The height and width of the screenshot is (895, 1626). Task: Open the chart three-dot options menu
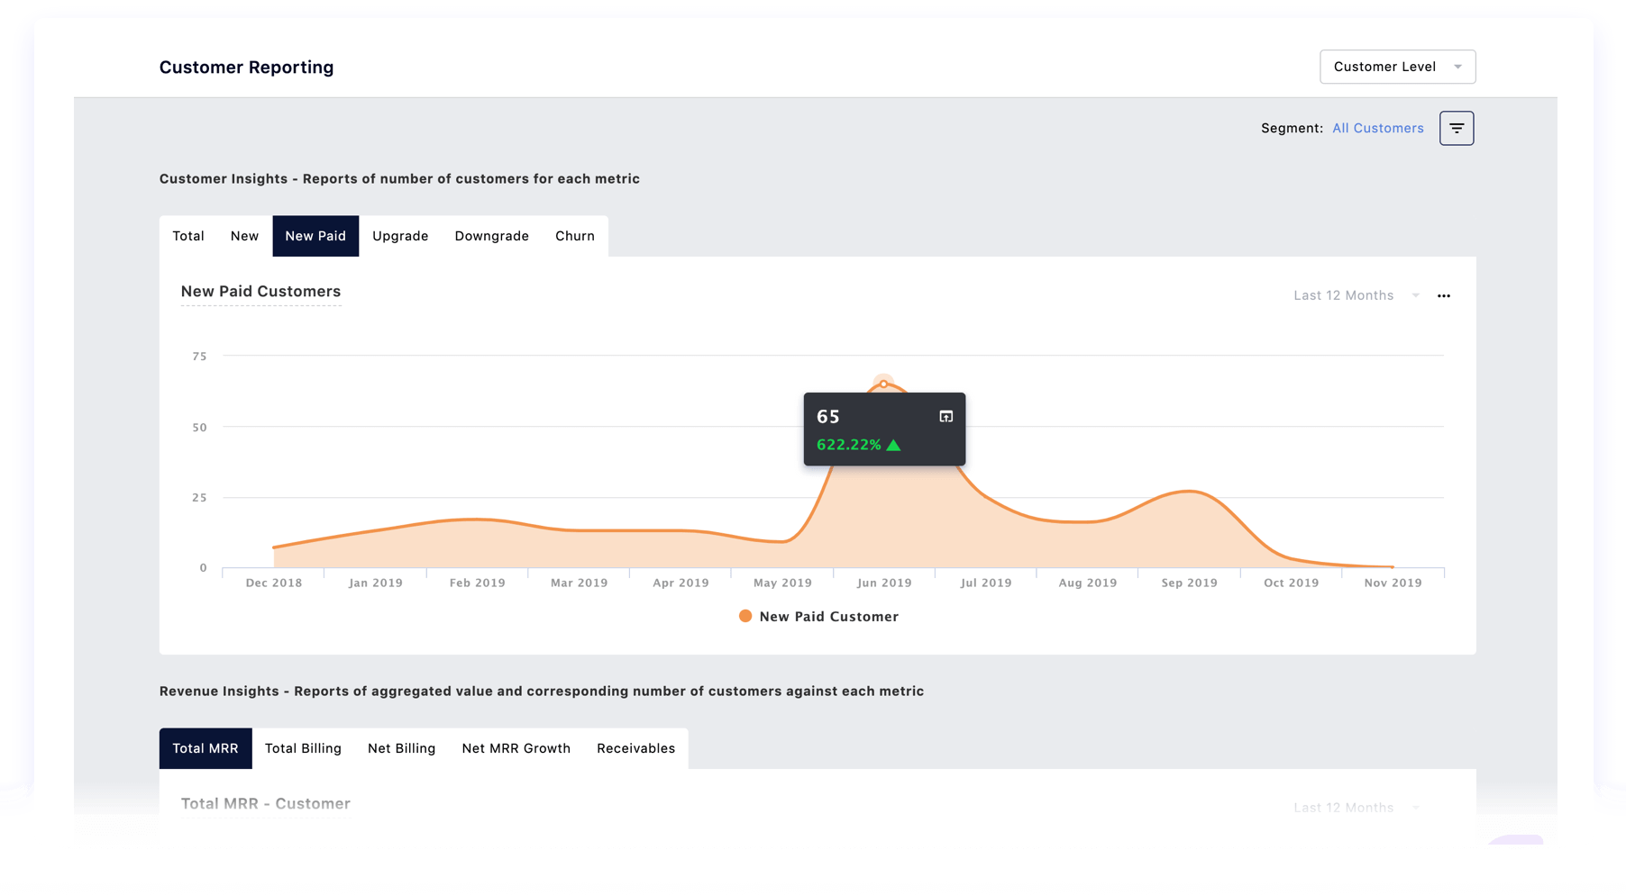[x=1443, y=295]
